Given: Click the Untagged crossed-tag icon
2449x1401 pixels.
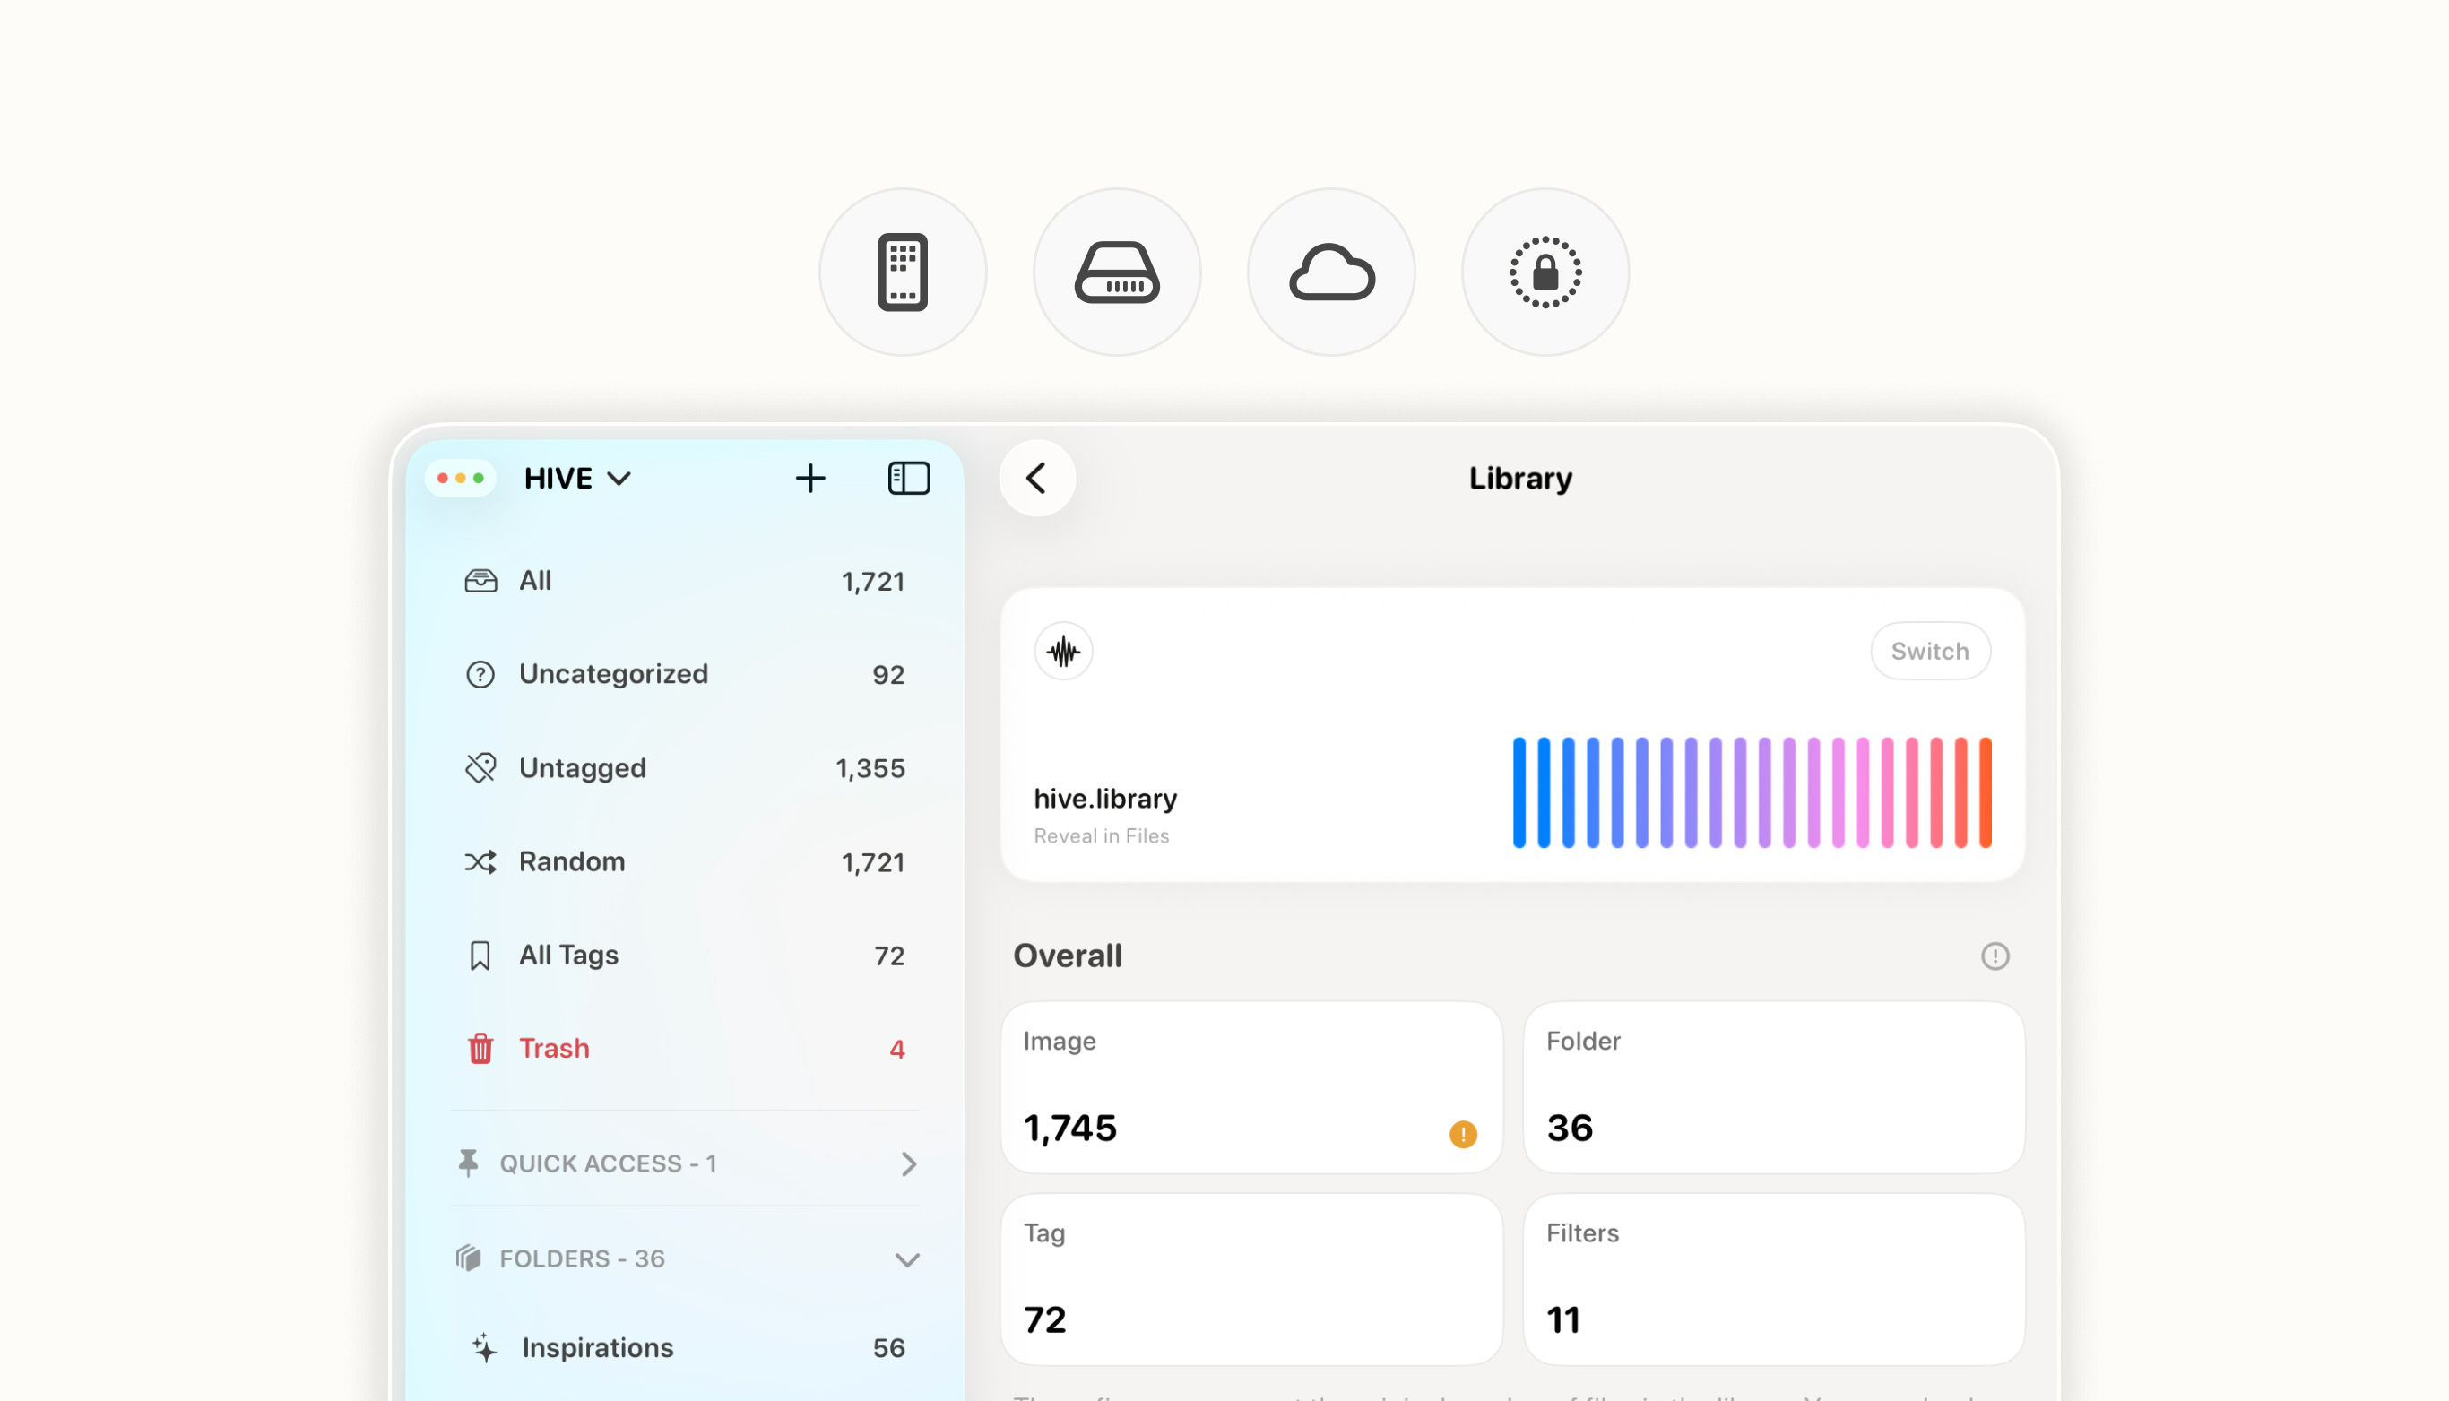Looking at the screenshot, I should pyautogui.click(x=480, y=768).
